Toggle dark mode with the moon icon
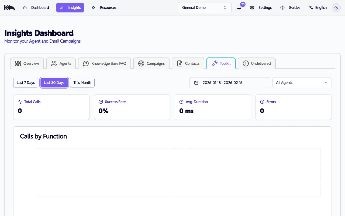Viewport: 345px width, 216px height. tap(336, 8)
